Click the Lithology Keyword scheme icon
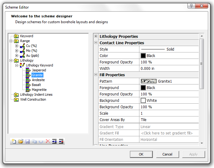The image size is (214, 168). click(22, 65)
